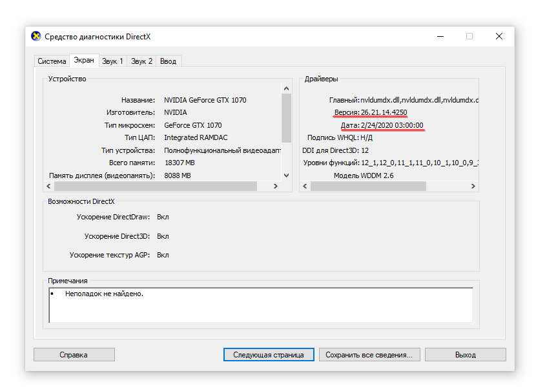Click down arrow of Устройство vertical scrollbar
Image resolution: width=545 pixels, height=391 pixels.
[x=287, y=175]
